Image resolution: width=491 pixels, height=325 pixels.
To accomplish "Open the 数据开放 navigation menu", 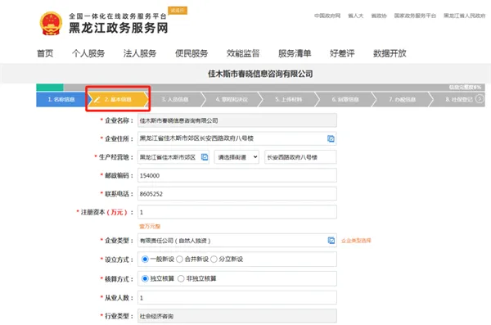I will pyautogui.click(x=390, y=53).
